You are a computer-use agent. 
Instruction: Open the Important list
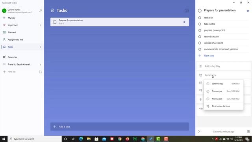[22, 25]
